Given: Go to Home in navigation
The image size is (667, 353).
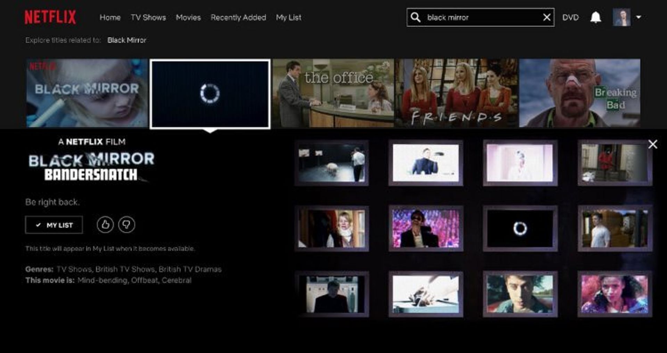Looking at the screenshot, I should 110,17.
